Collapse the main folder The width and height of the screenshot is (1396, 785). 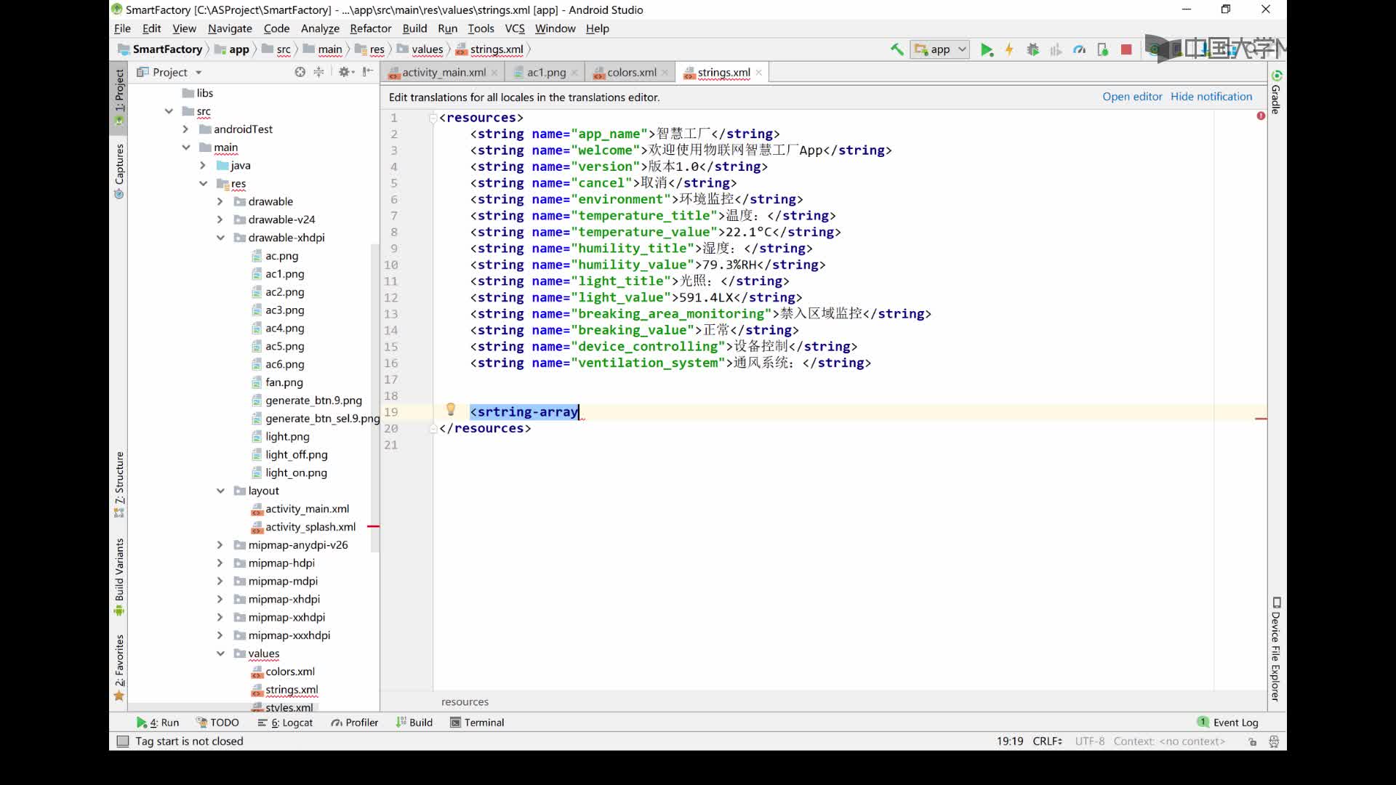click(186, 148)
